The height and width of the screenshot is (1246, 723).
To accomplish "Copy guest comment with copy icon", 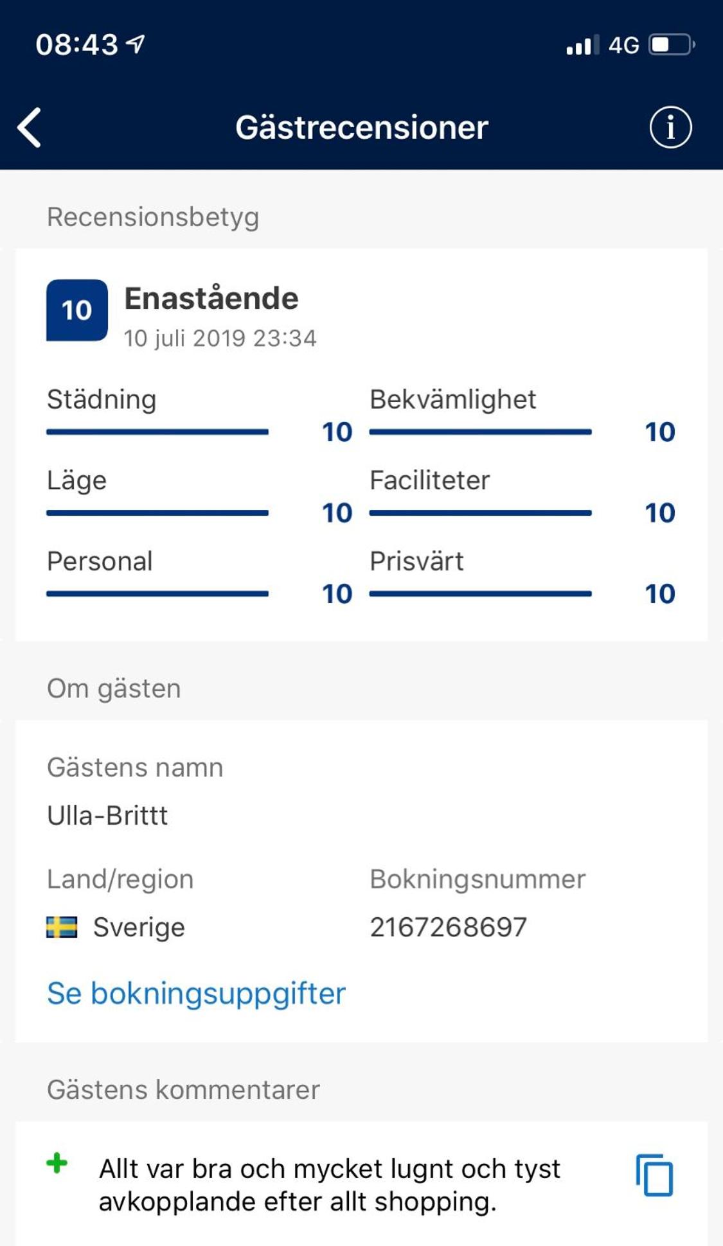I will (x=654, y=1175).
